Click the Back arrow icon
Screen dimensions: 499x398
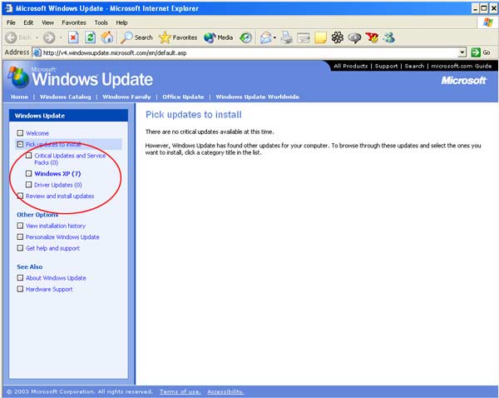11,37
